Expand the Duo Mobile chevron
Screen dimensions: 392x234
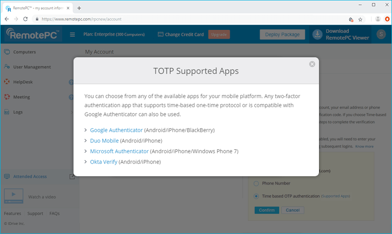pos(85,140)
